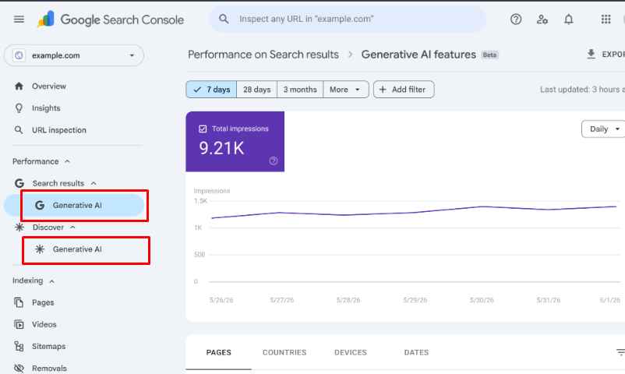Open the example.com property dropdown
Image resolution: width=625 pixels, height=374 pixels.
74,55
